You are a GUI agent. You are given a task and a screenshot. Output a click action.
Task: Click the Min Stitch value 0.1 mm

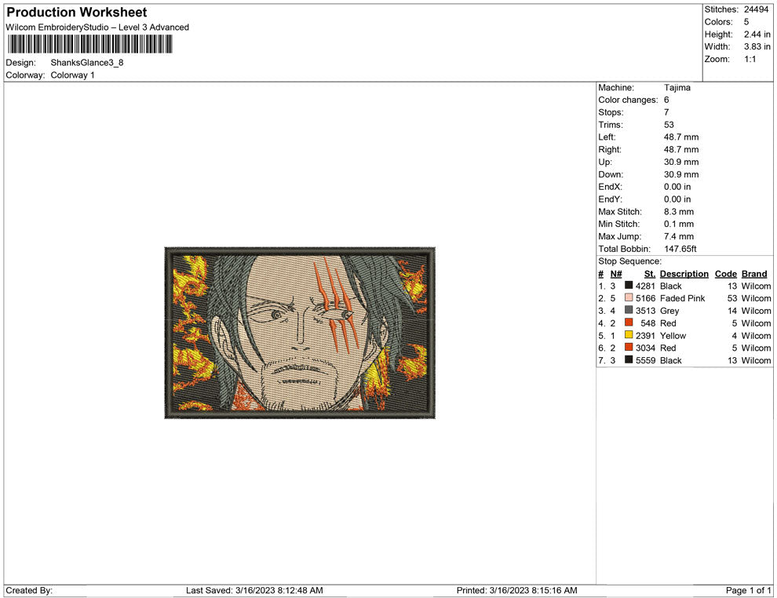[679, 224]
